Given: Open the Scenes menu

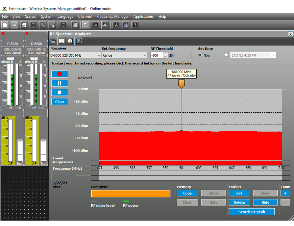Looking at the screenshot, I should coord(30,17).
